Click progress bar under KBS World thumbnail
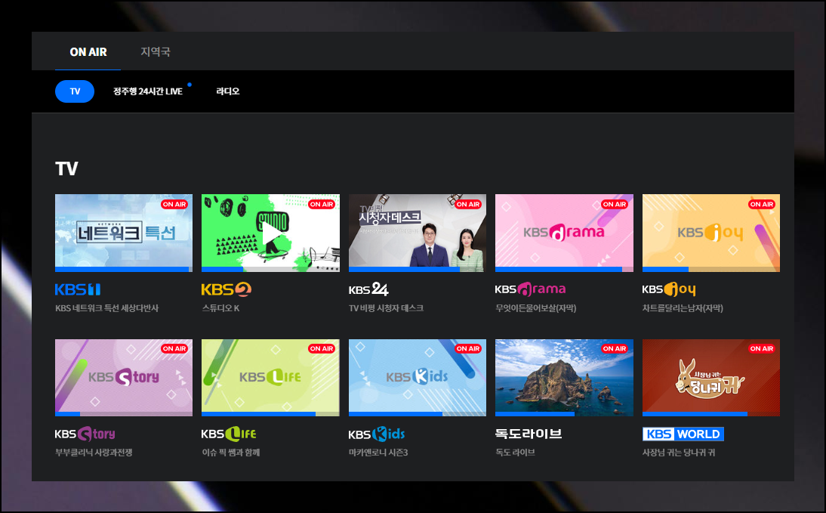826x513 pixels. [711, 415]
